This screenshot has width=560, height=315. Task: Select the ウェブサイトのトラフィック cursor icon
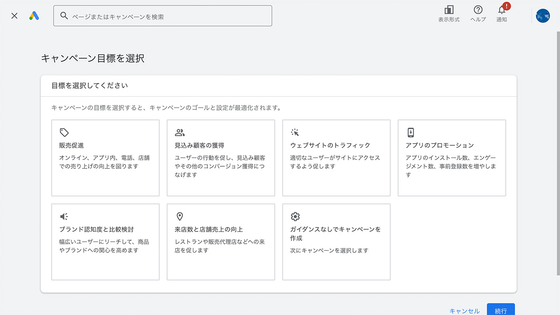point(295,132)
